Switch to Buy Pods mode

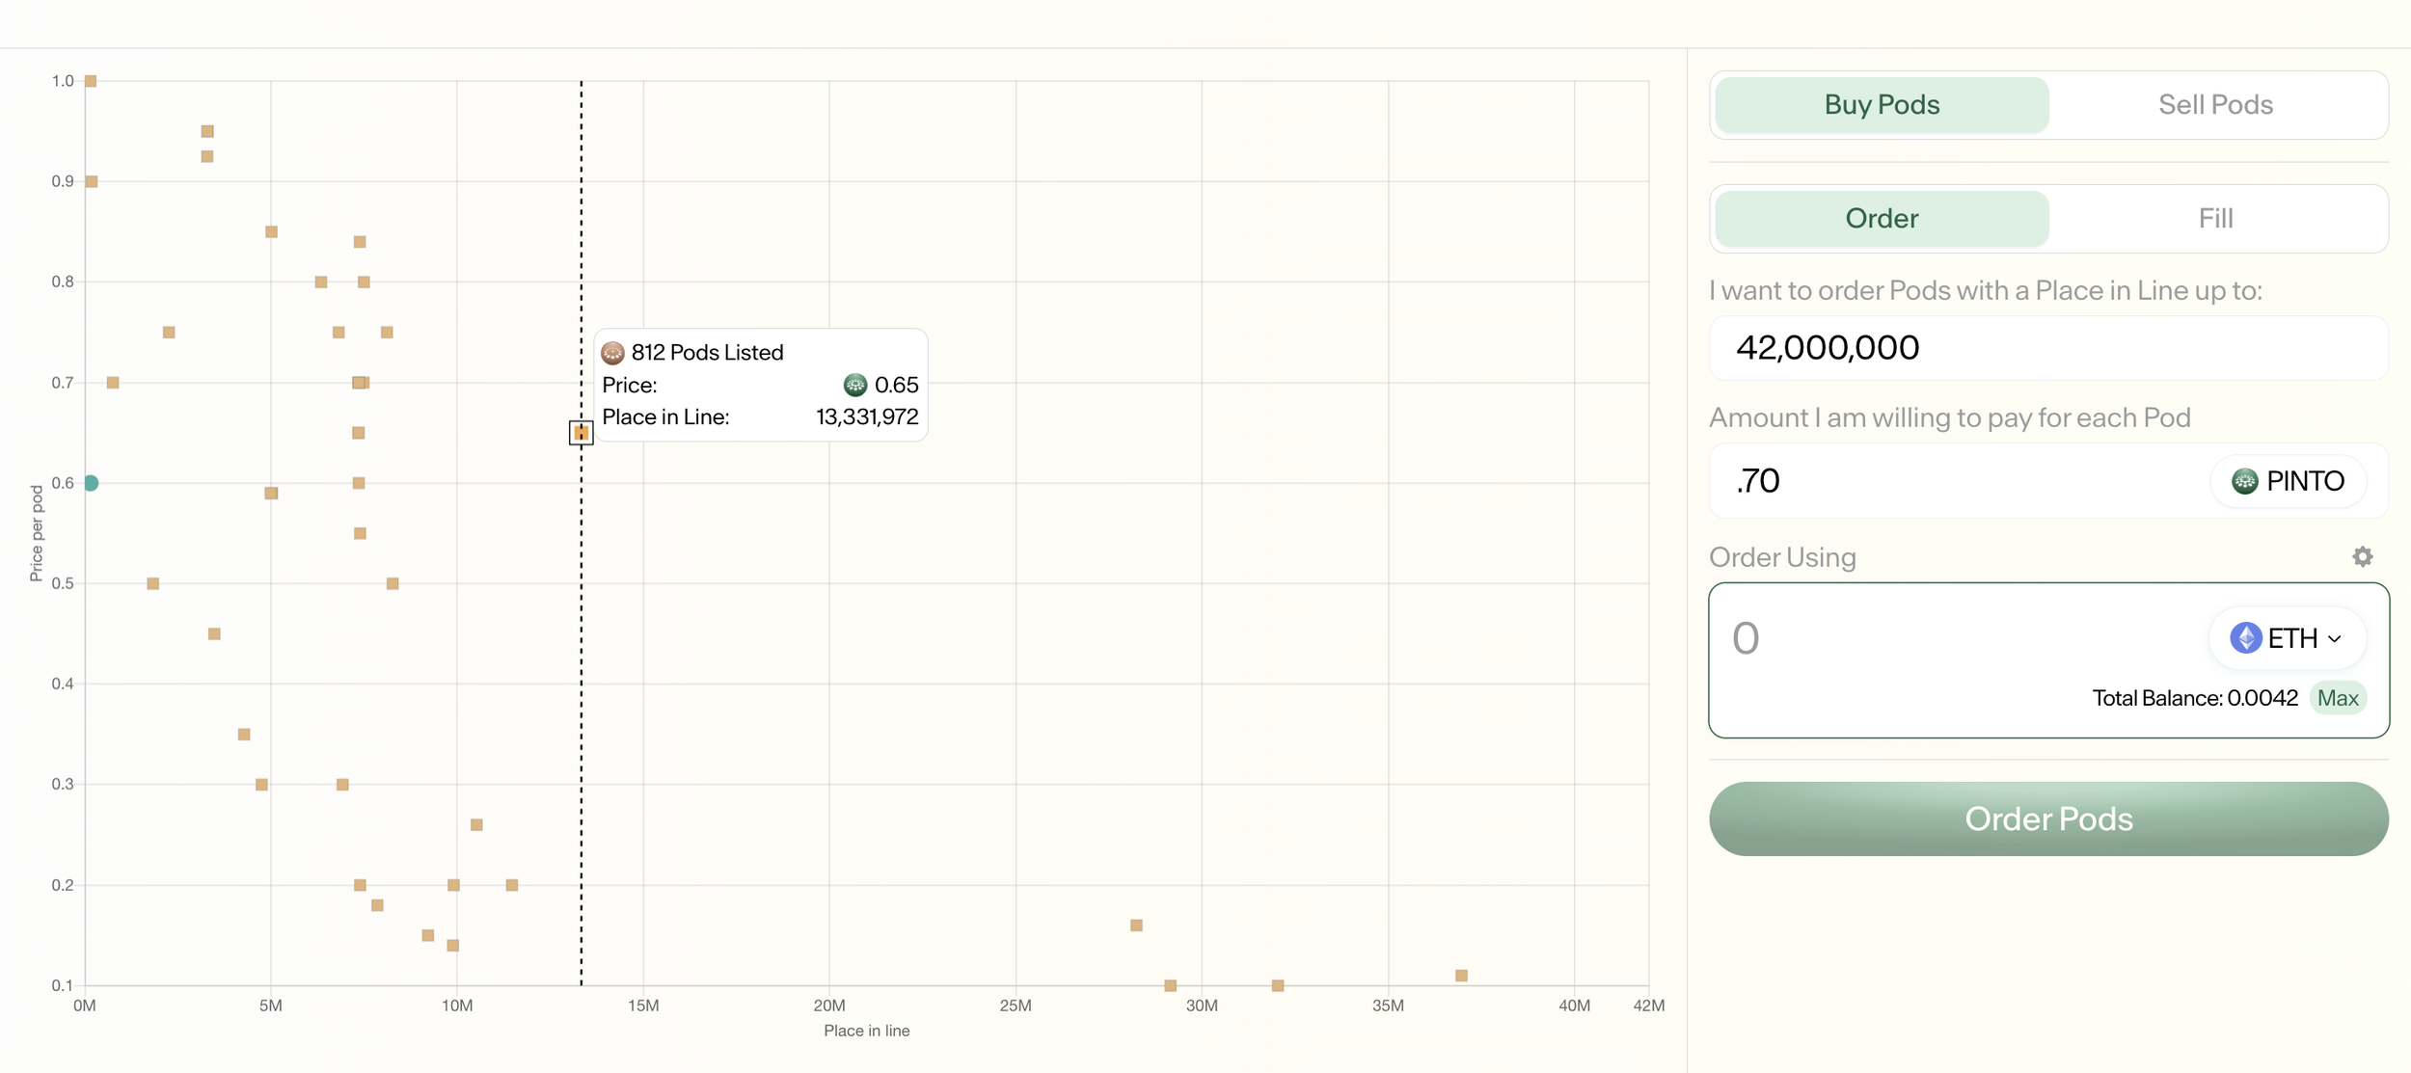(x=1882, y=105)
